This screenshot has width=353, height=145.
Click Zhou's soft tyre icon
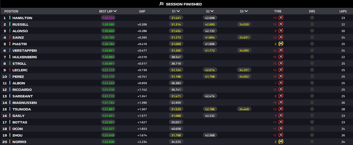click(281, 135)
